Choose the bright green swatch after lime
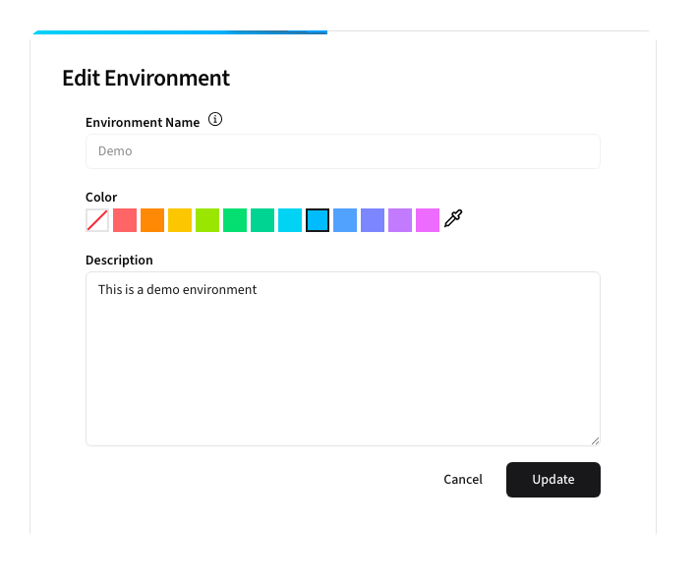 point(235,220)
